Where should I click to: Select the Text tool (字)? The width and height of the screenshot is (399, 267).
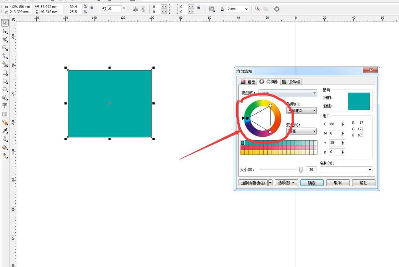[x=5, y=105]
